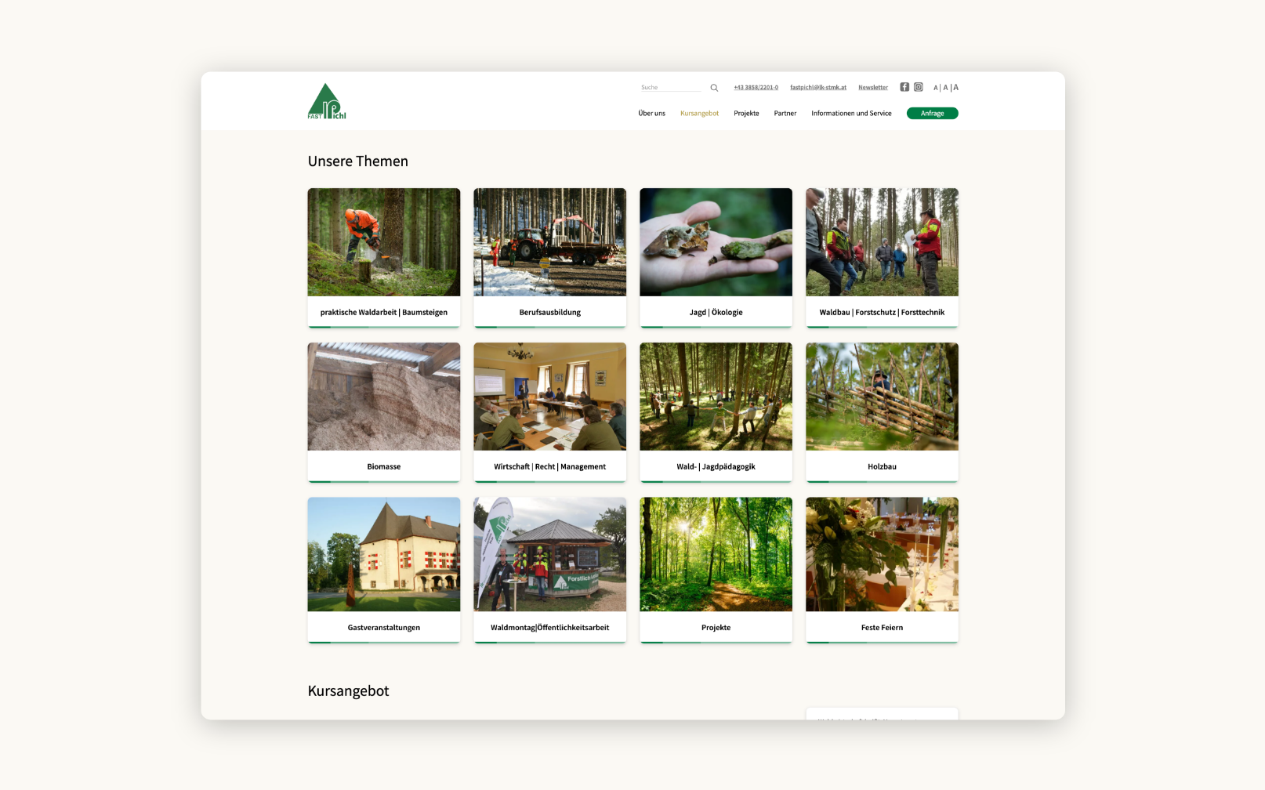Image resolution: width=1265 pixels, height=790 pixels.
Task: Select the smallest font size A
Action: (935, 88)
